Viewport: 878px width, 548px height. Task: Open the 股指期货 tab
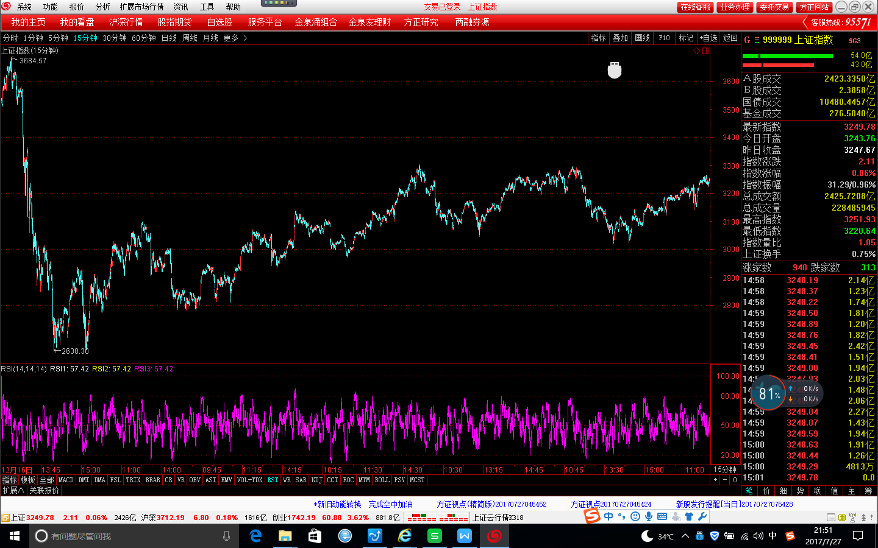174,22
